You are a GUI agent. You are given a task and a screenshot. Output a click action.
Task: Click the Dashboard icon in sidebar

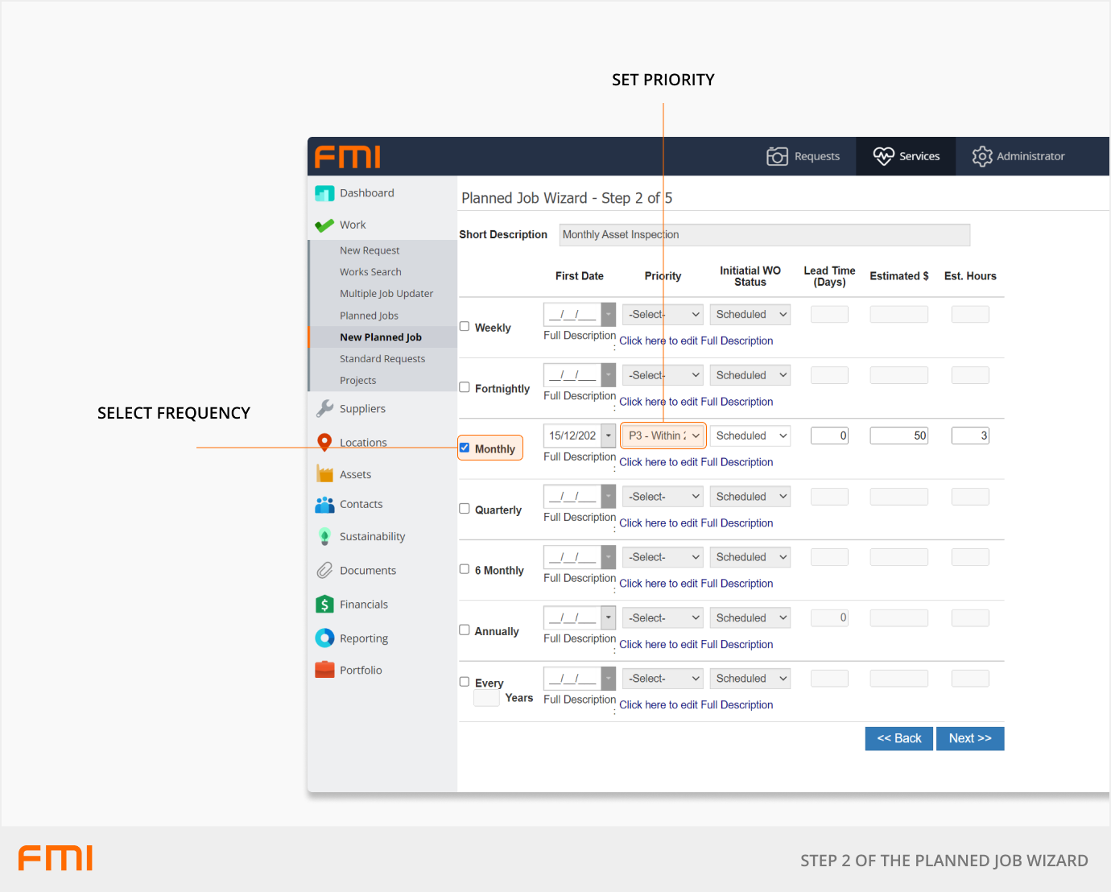click(324, 193)
